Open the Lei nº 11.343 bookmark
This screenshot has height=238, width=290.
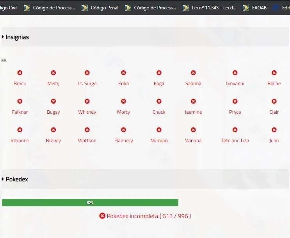(210, 7)
